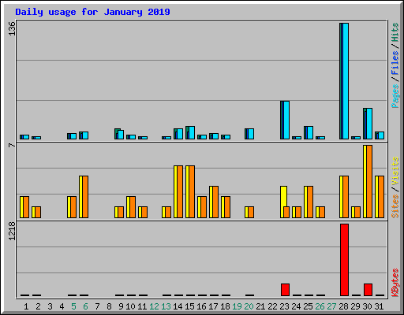Click the green day 27 label
This screenshot has width=404, height=315.
[331, 306]
